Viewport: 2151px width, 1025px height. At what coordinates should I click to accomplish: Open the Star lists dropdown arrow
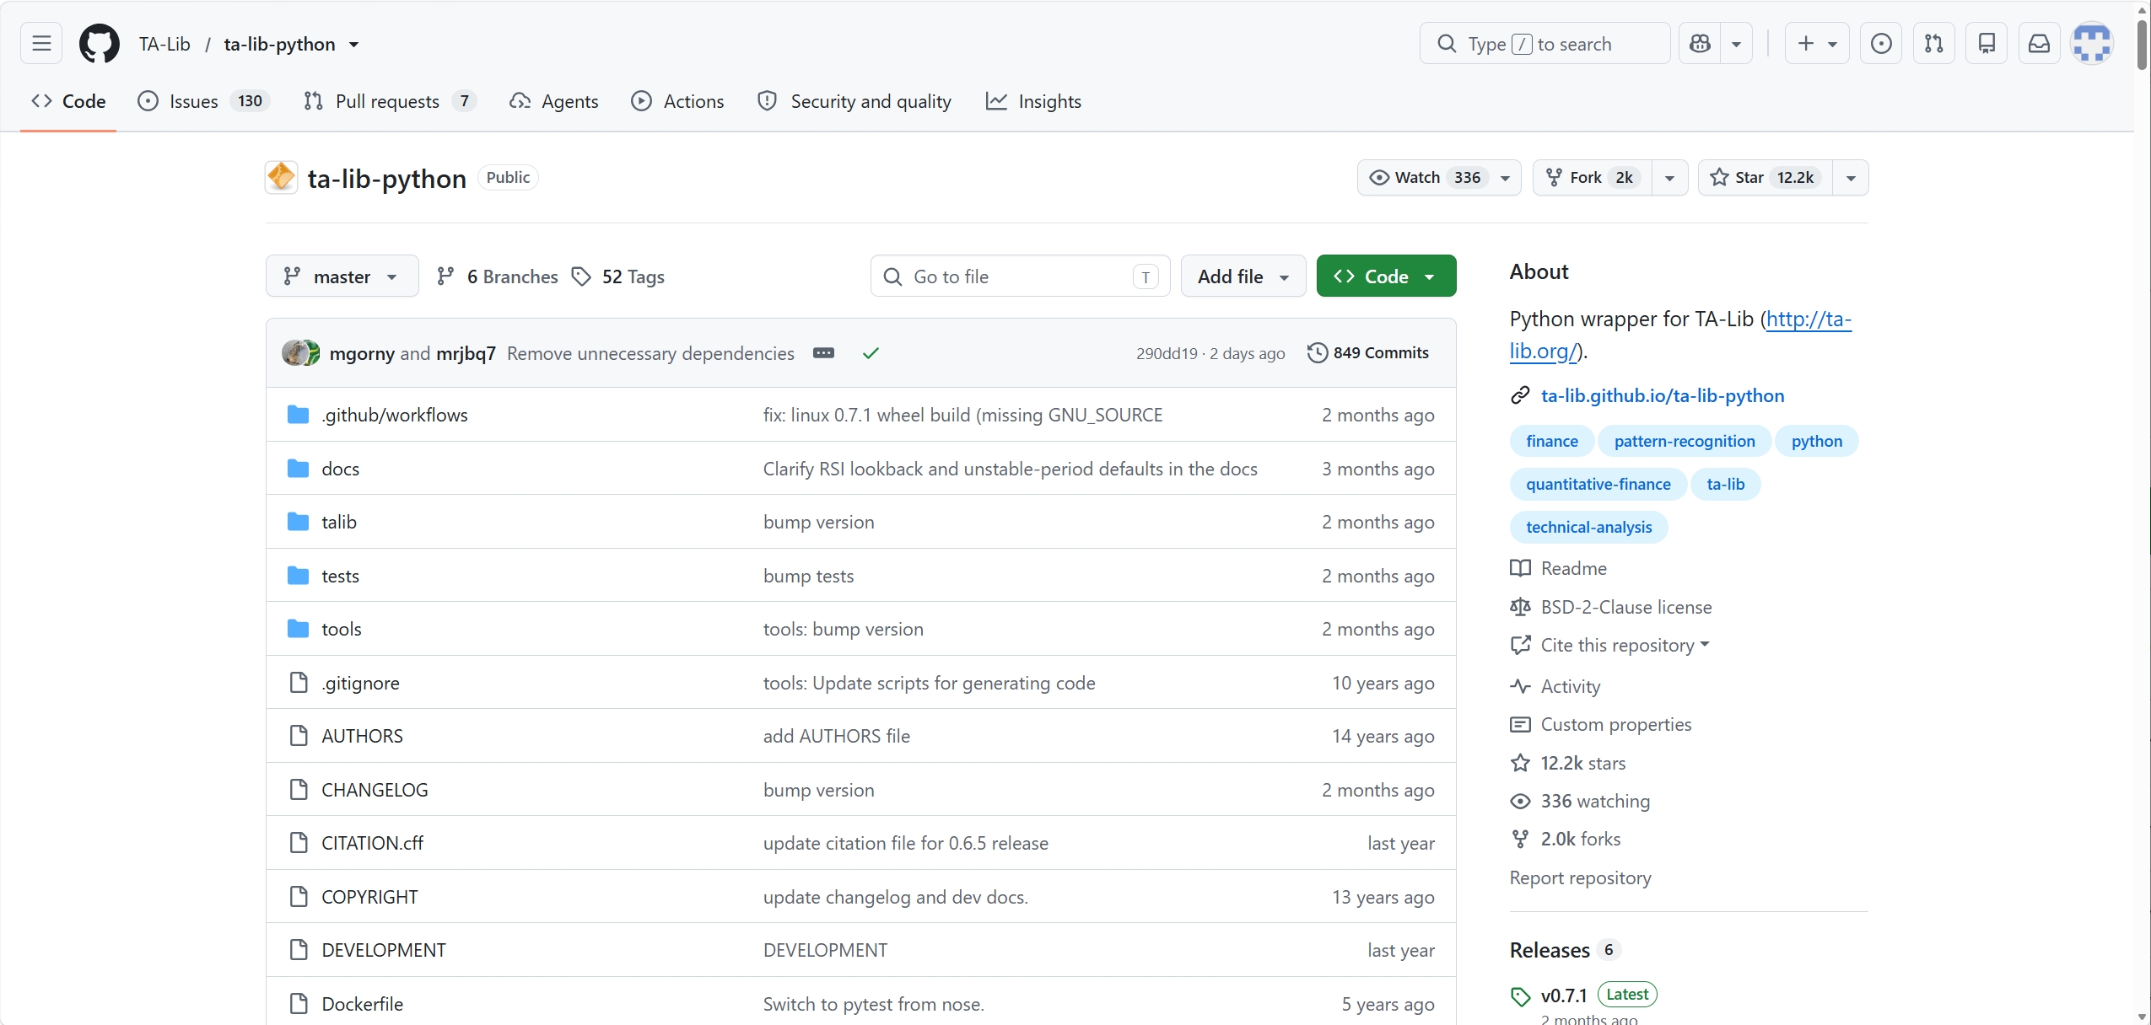[1851, 177]
